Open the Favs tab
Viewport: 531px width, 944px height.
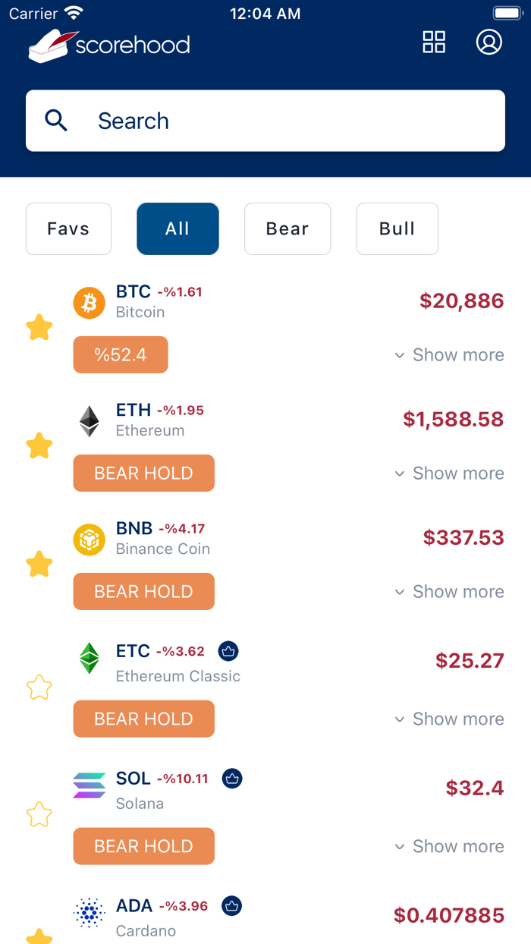click(68, 228)
